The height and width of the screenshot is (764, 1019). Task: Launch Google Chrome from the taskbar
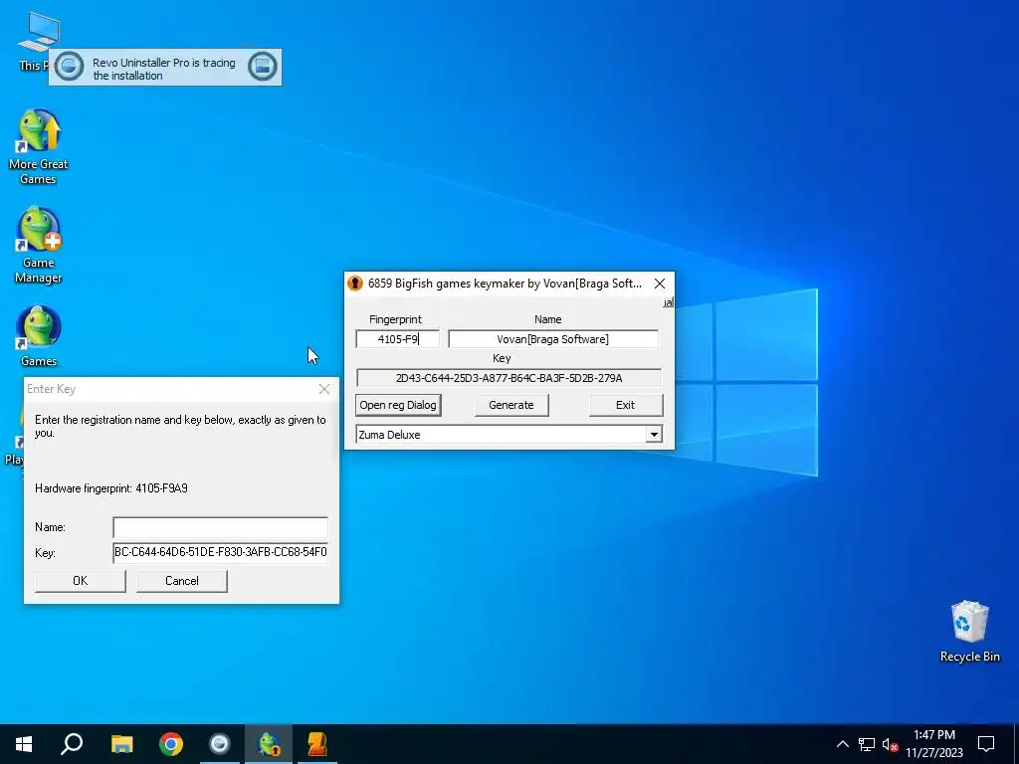tap(171, 744)
